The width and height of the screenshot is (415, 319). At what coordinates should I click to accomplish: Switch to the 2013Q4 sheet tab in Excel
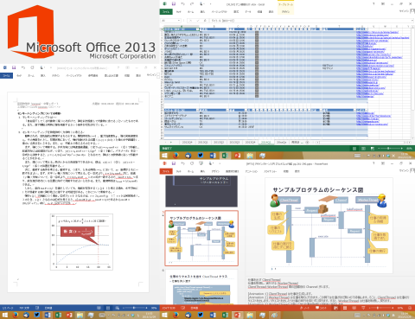[x=250, y=143]
